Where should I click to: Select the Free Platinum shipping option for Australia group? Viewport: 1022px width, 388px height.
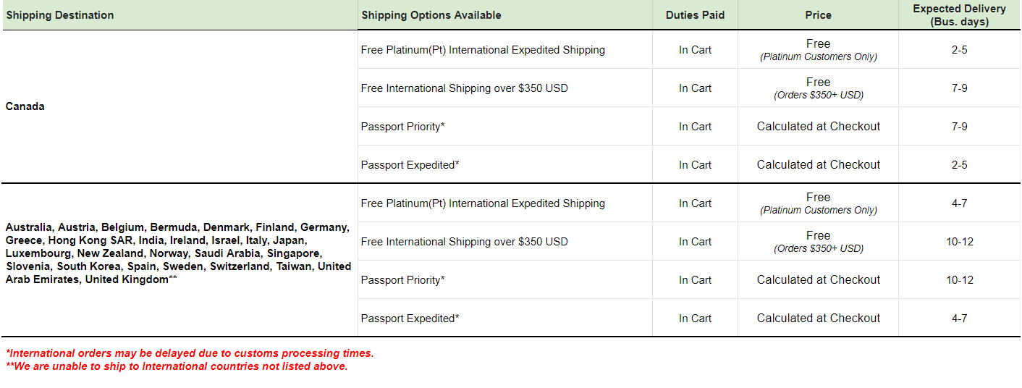coord(483,203)
